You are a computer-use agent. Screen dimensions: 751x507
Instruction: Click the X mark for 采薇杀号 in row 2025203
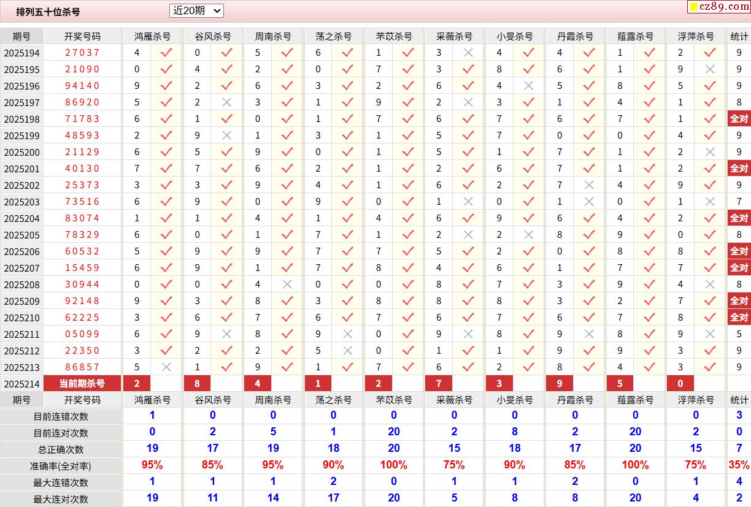click(x=469, y=202)
